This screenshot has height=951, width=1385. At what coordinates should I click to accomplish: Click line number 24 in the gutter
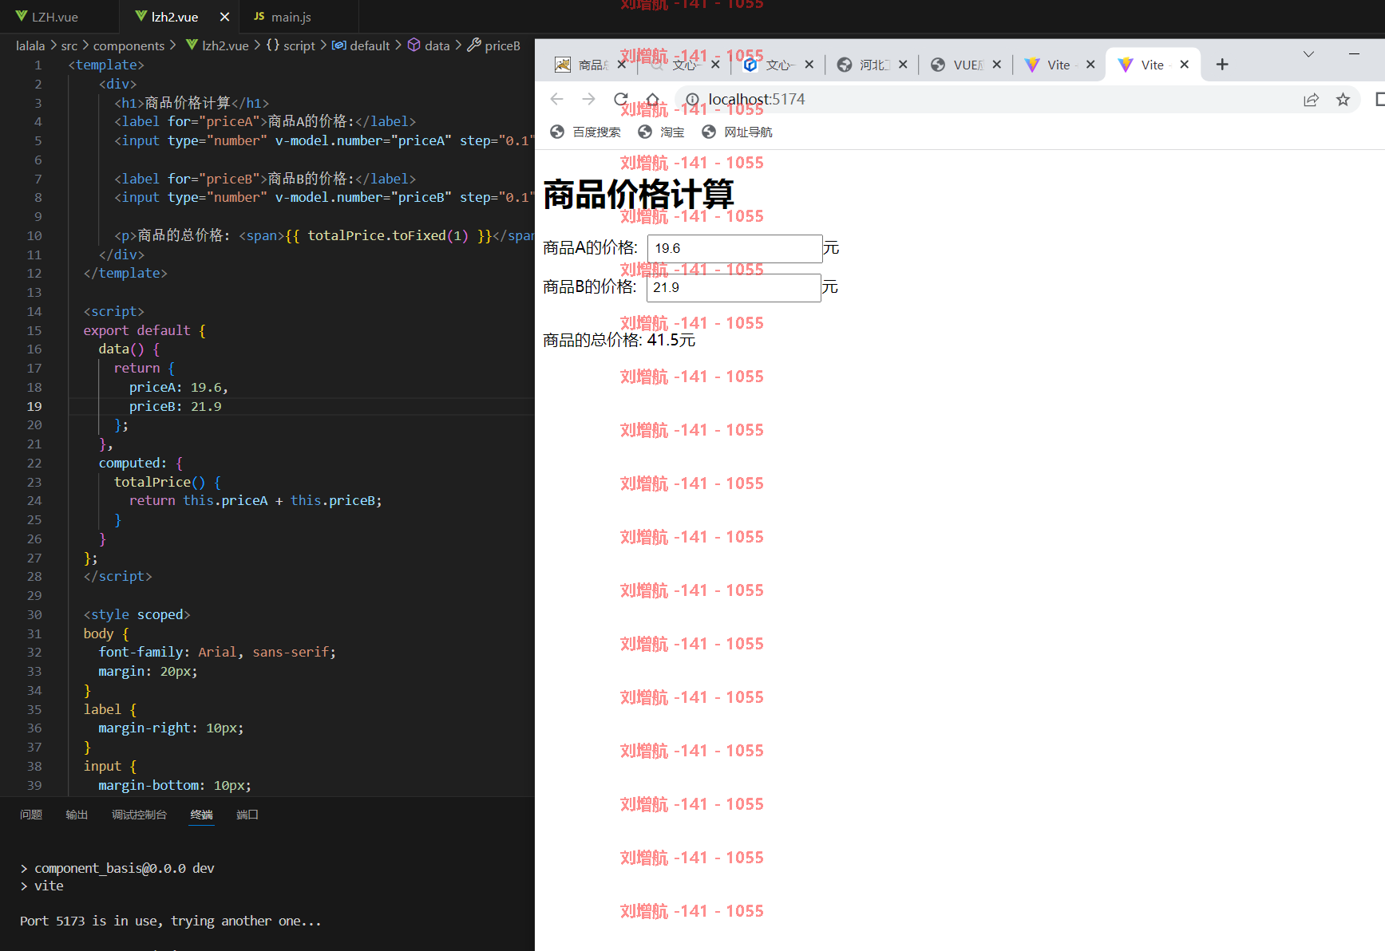click(34, 501)
